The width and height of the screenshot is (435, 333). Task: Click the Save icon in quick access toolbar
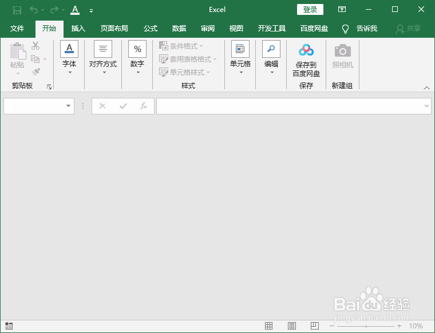click(17, 10)
